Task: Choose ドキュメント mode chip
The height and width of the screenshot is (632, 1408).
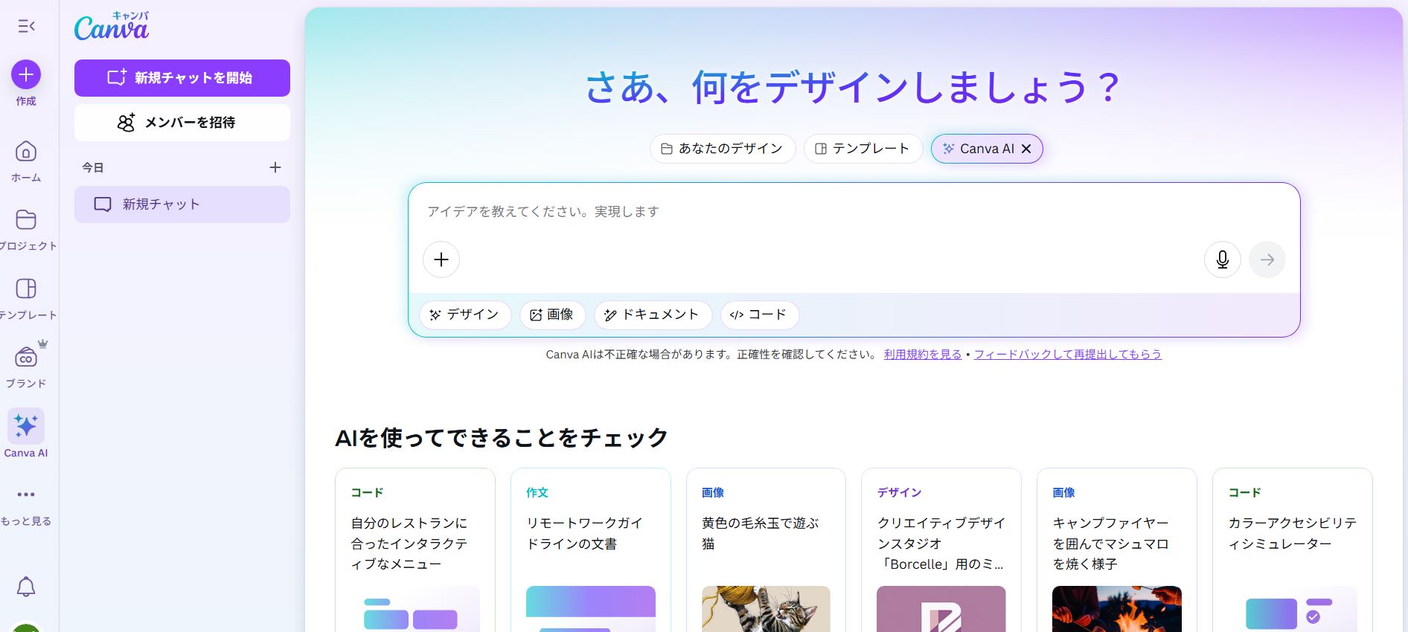Action: click(x=653, y=315)
